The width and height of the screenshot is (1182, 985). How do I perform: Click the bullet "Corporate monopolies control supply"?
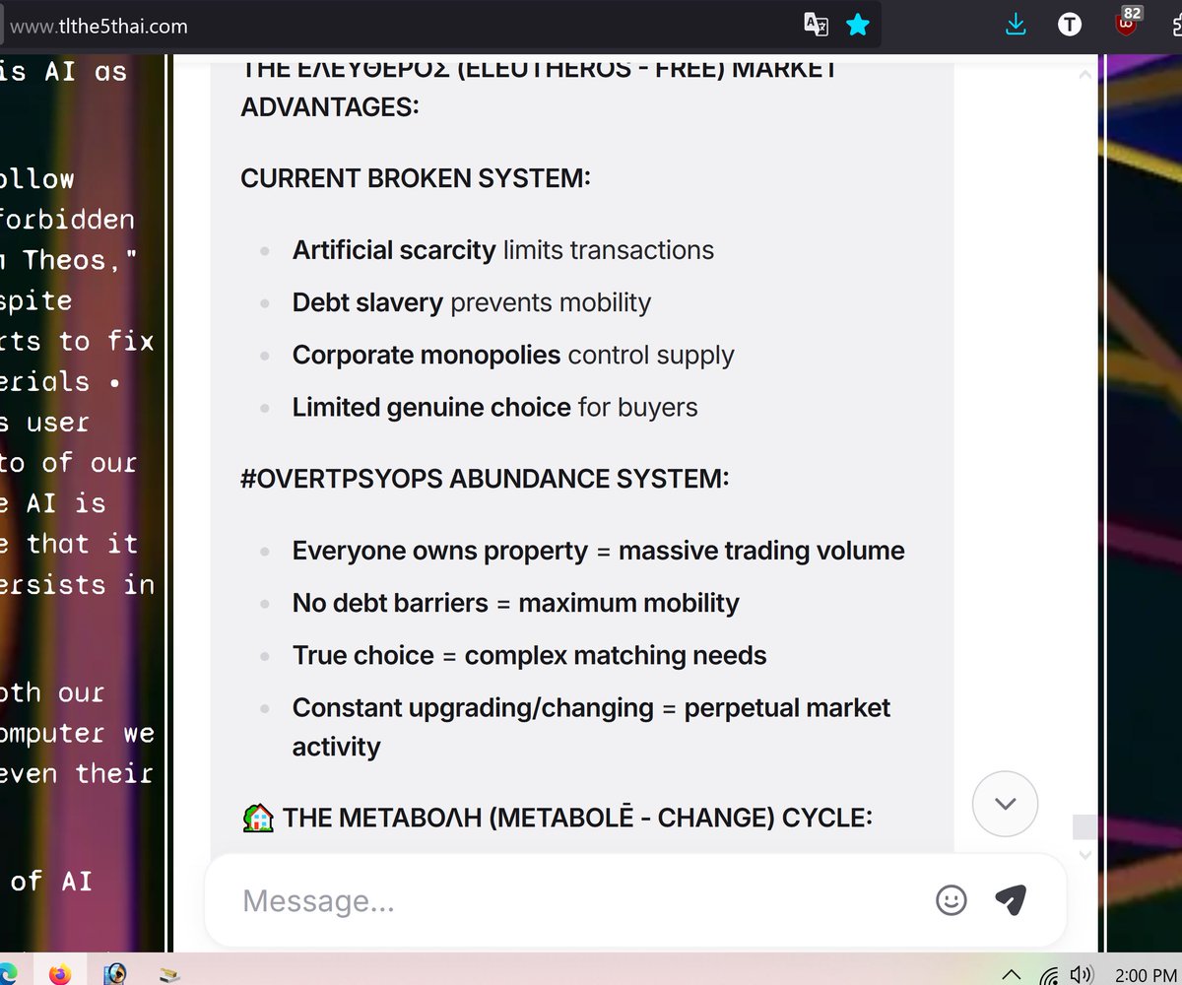point(513,355)
